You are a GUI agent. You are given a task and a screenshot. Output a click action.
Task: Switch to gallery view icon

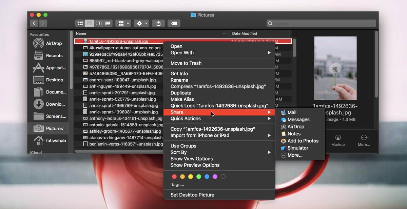(108, 23)
